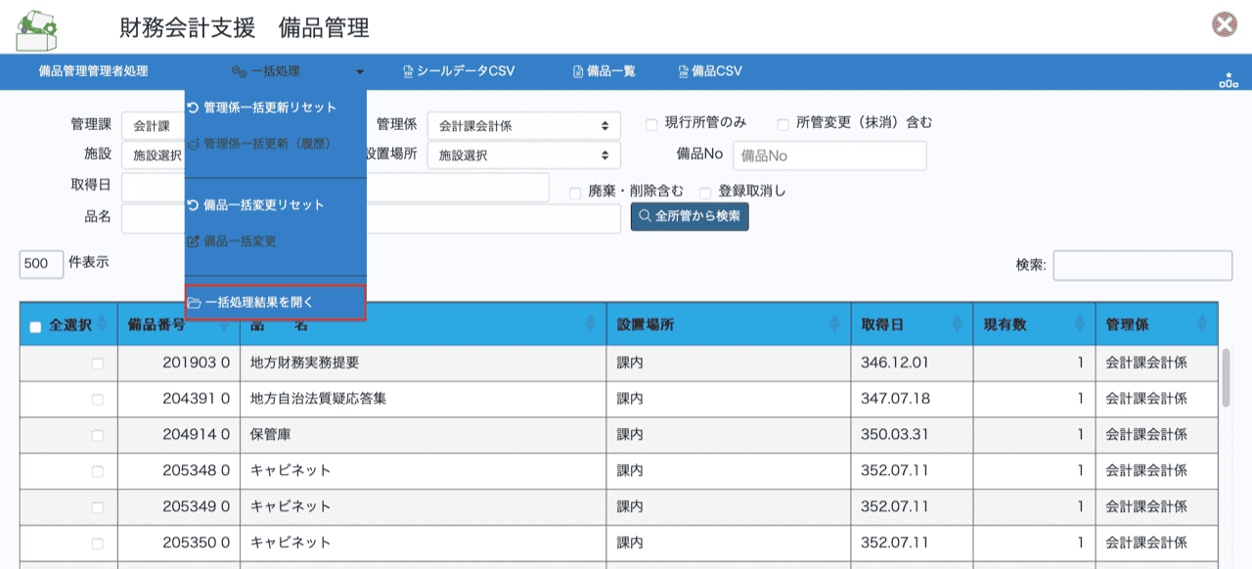Select 一括処理結果を開く menu entry
1252x569 pixels.
pos(275,303)
